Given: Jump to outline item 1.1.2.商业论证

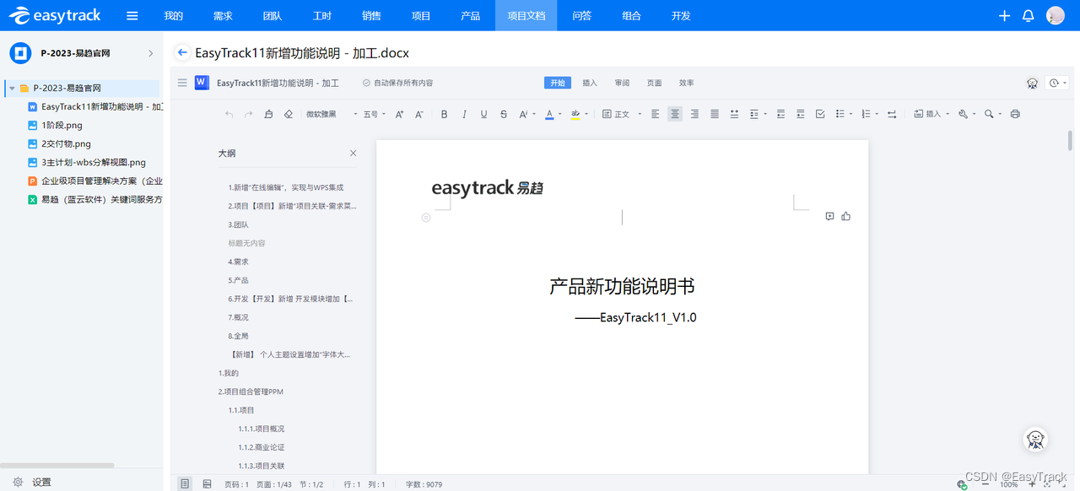Looking at the screenshot, I should (261, 447).
